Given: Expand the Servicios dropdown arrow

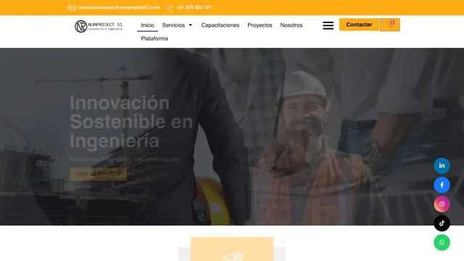Looking at the screenshot, I should coord(190,25).
